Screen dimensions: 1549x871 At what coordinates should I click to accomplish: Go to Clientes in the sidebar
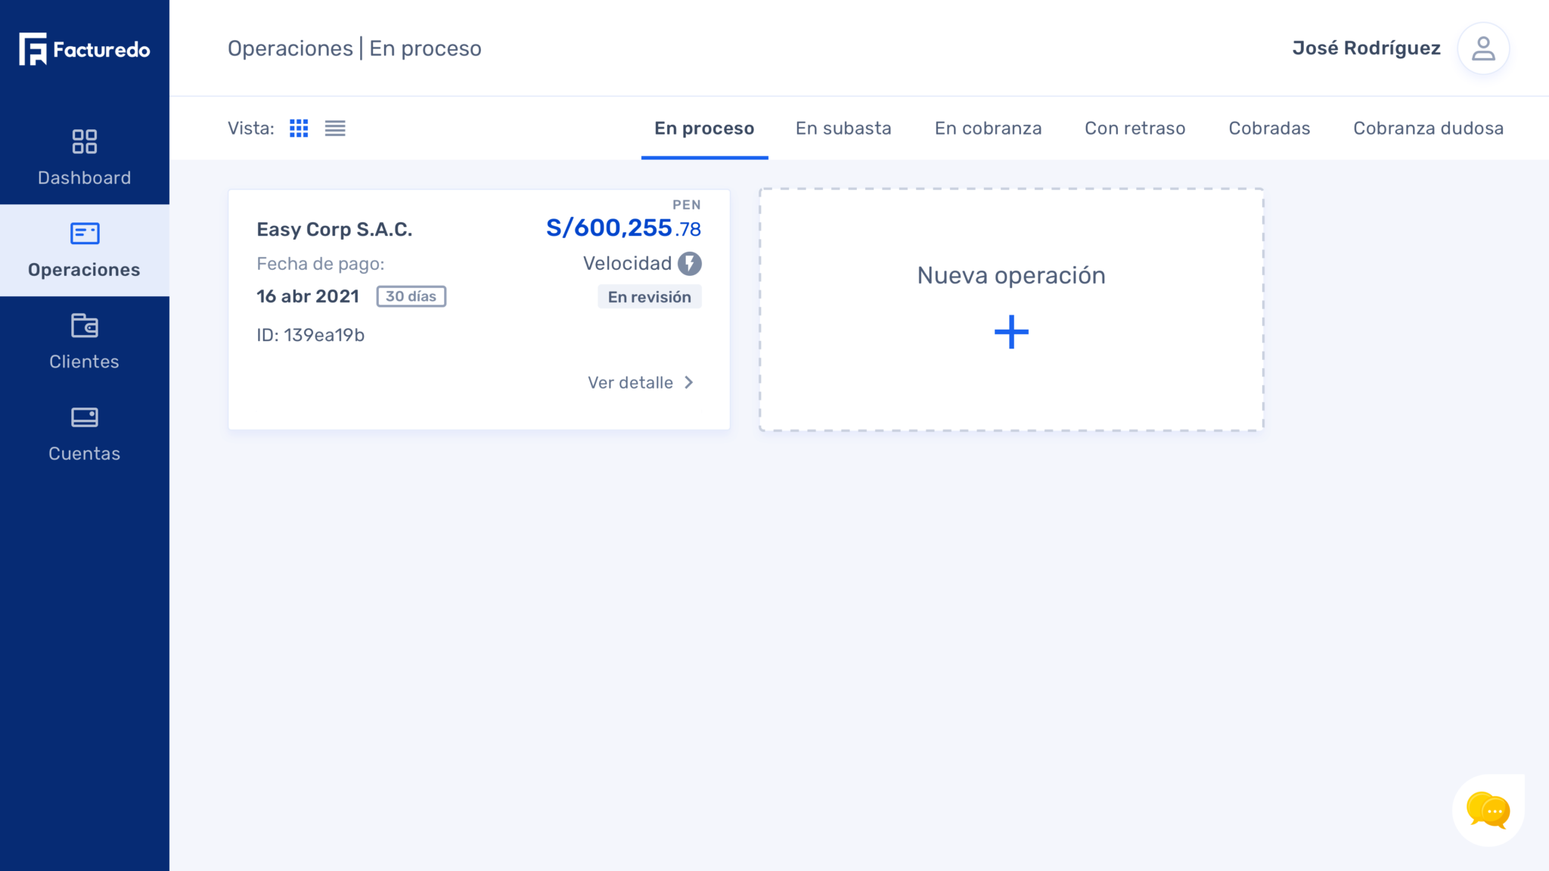point(85,342)
